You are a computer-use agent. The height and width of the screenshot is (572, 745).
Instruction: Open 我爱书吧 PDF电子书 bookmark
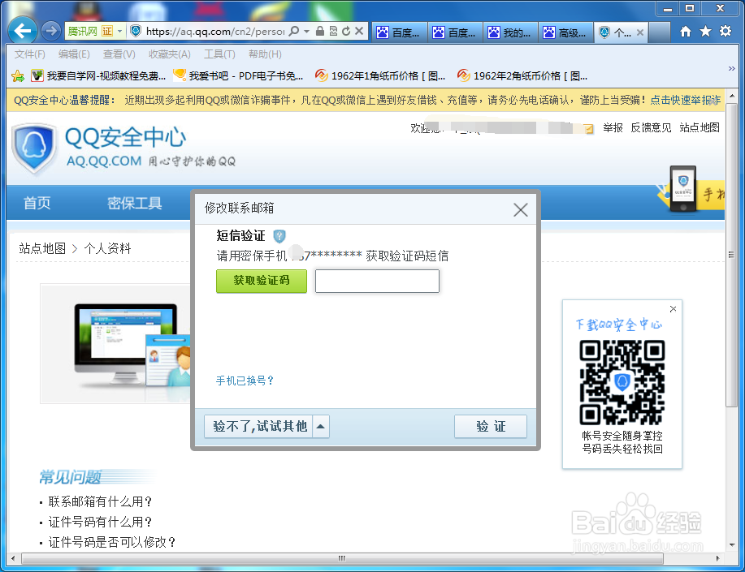point(238,76)
